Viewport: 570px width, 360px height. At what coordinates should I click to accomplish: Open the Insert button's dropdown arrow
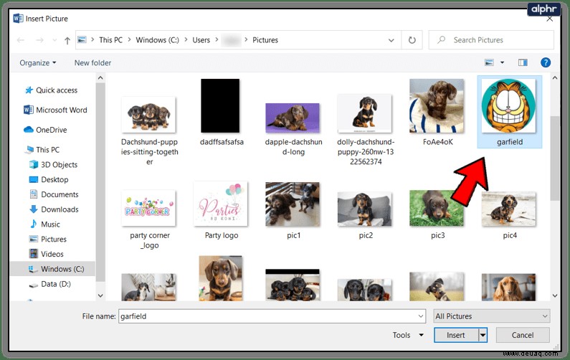483,335
